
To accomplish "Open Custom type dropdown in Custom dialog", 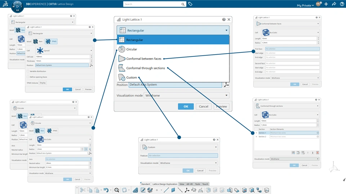I will (179, 147).
